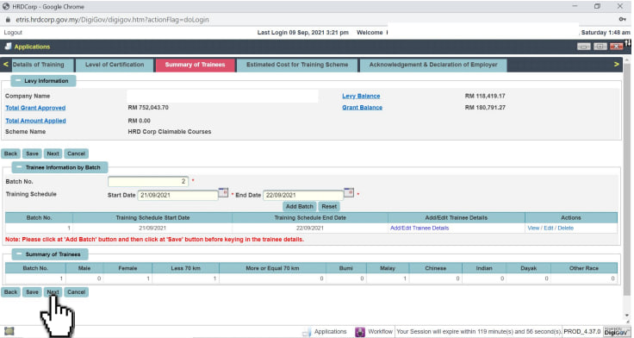Image resolution: width=634 pixels, height=338 pixels.
Task: Click the RM 180,791.27 grant balance value
Action: tap(485, 107)
